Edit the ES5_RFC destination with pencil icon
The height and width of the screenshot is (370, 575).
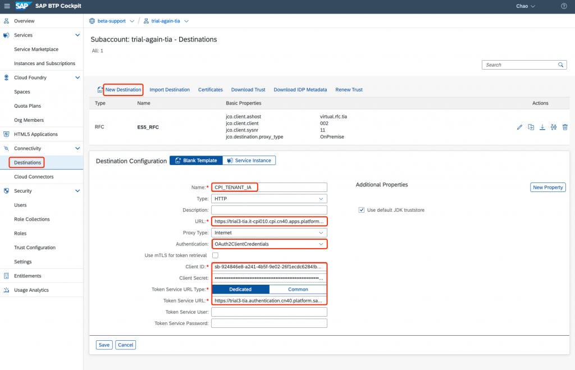click(x=519, y=127)
